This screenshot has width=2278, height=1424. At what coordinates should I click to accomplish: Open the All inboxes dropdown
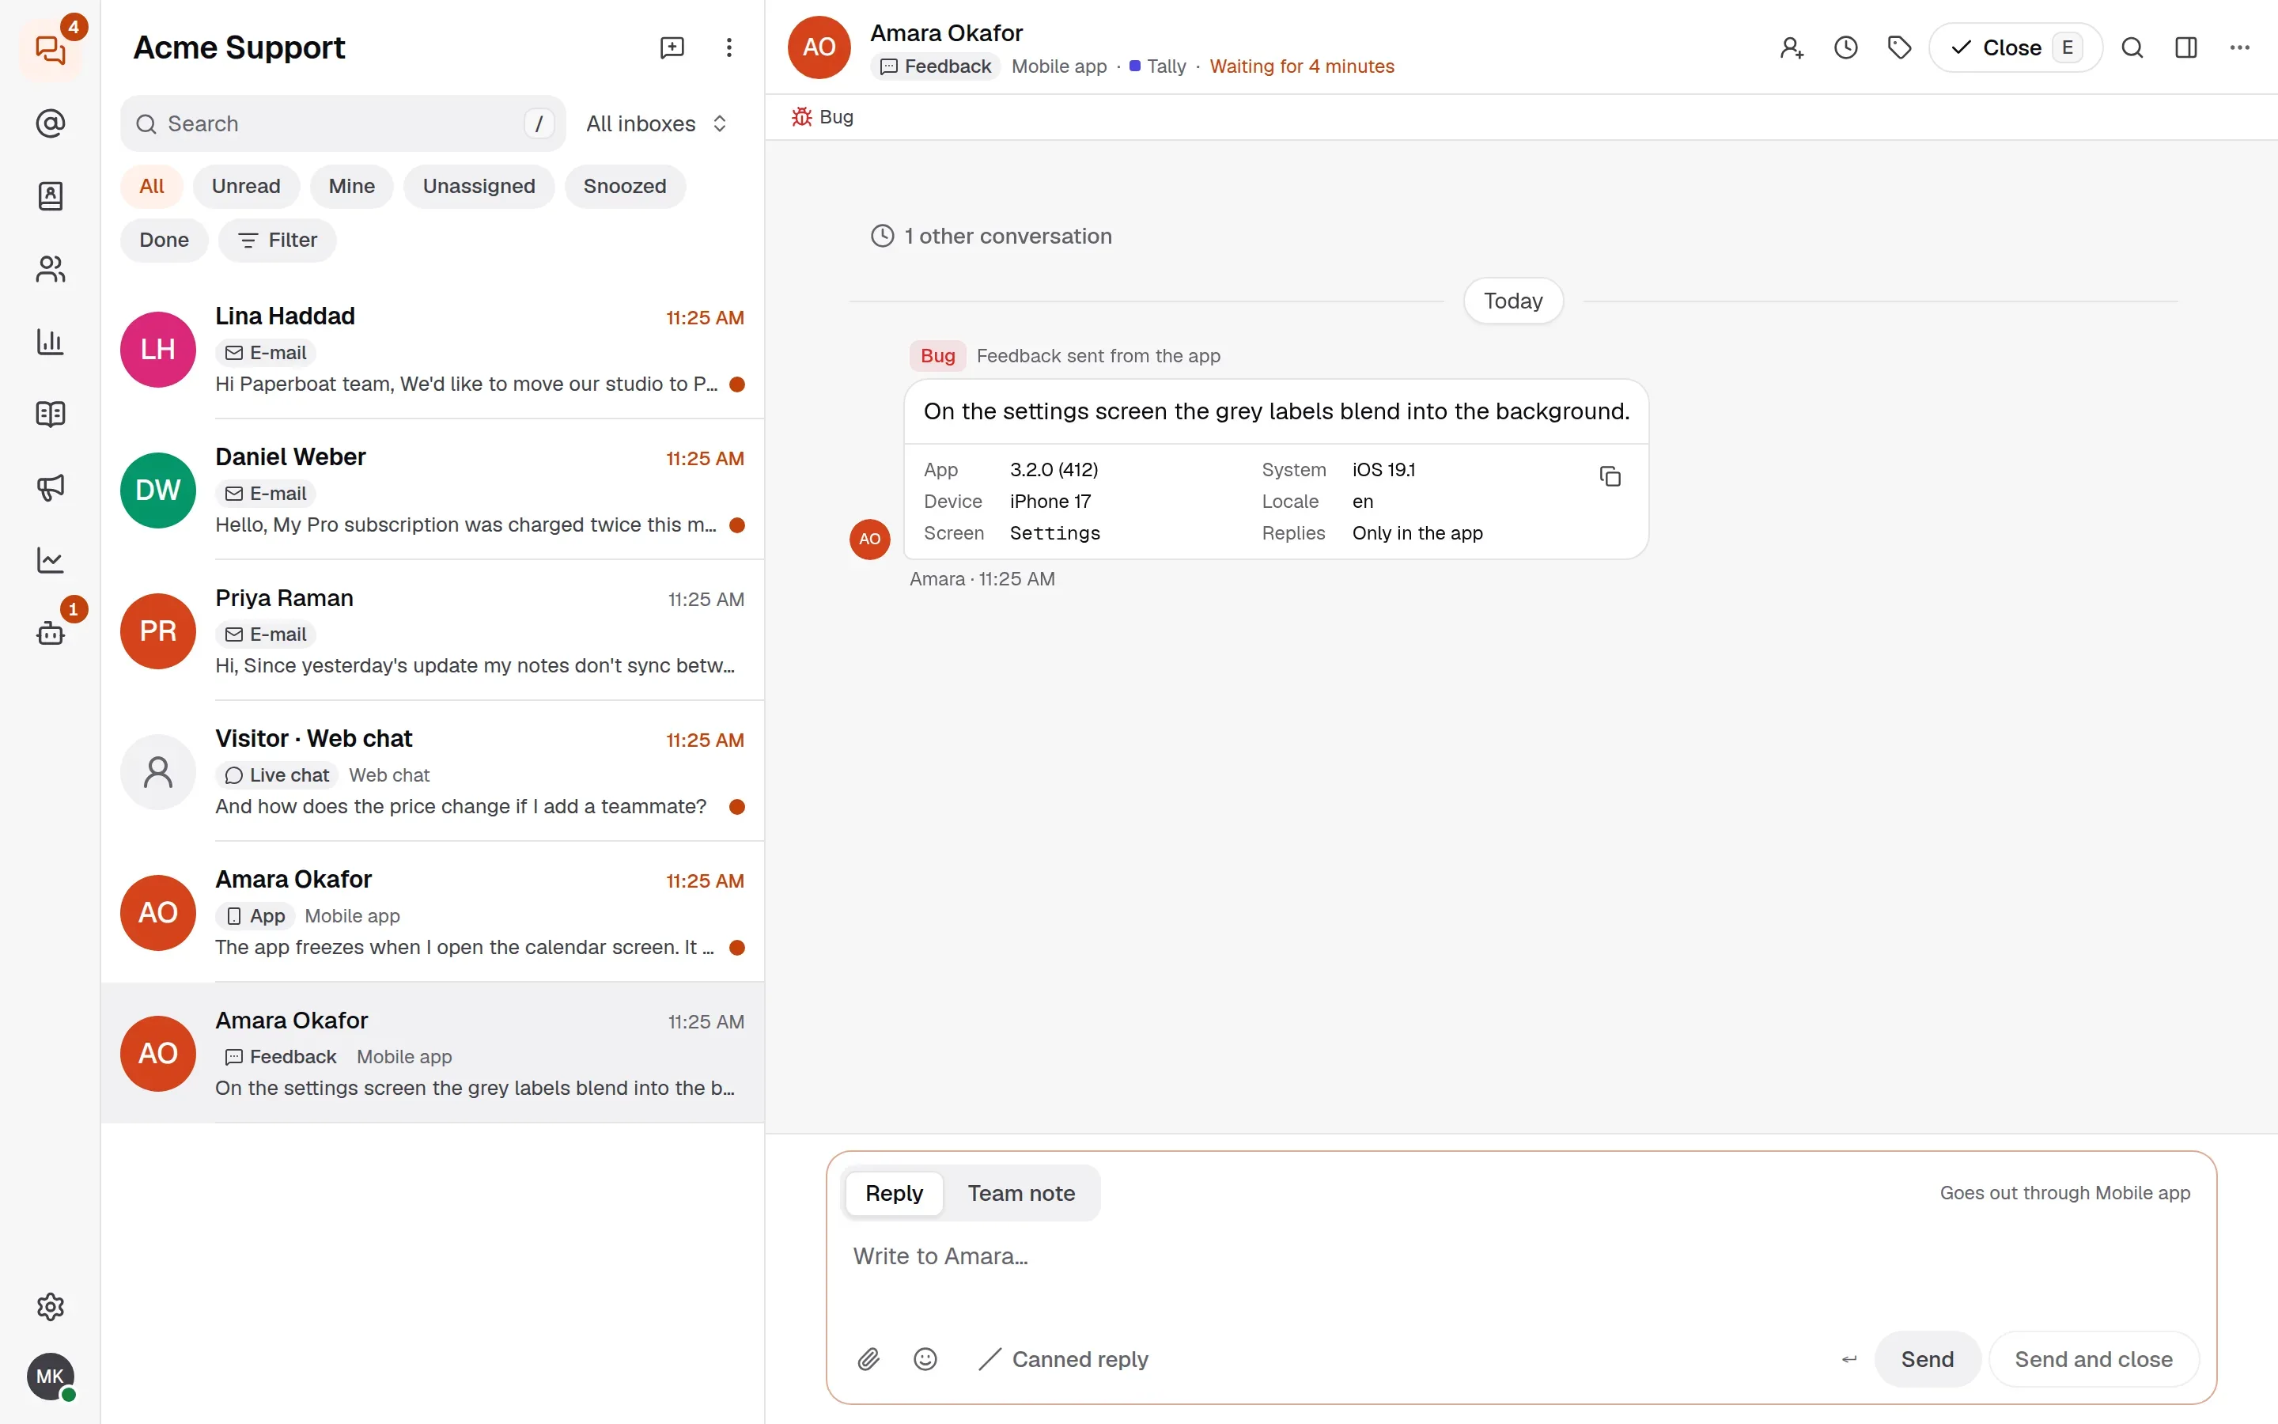[656, 123]
